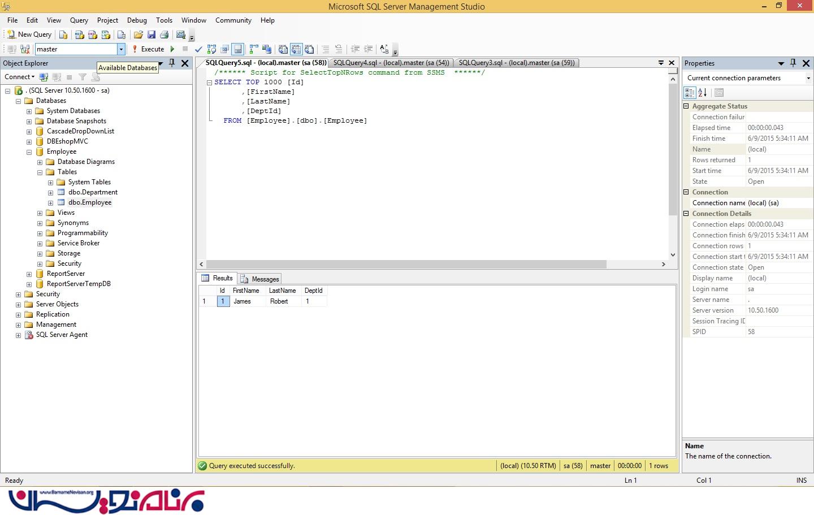Open the Available Databases dropdown showing master
The image size is (814, 515).
pos(120,49)
